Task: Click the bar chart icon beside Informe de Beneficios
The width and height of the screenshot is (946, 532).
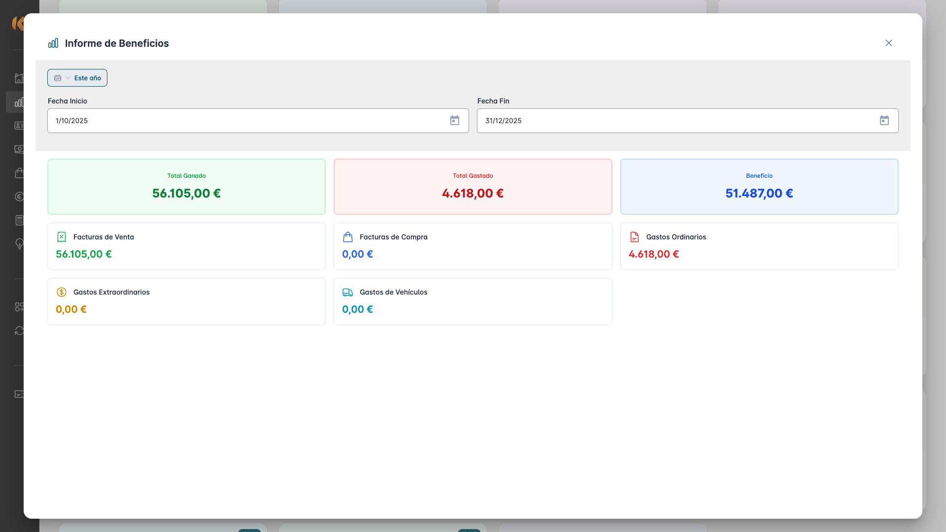Action: 53,43
